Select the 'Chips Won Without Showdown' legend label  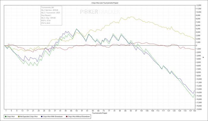tap(79, 117)
